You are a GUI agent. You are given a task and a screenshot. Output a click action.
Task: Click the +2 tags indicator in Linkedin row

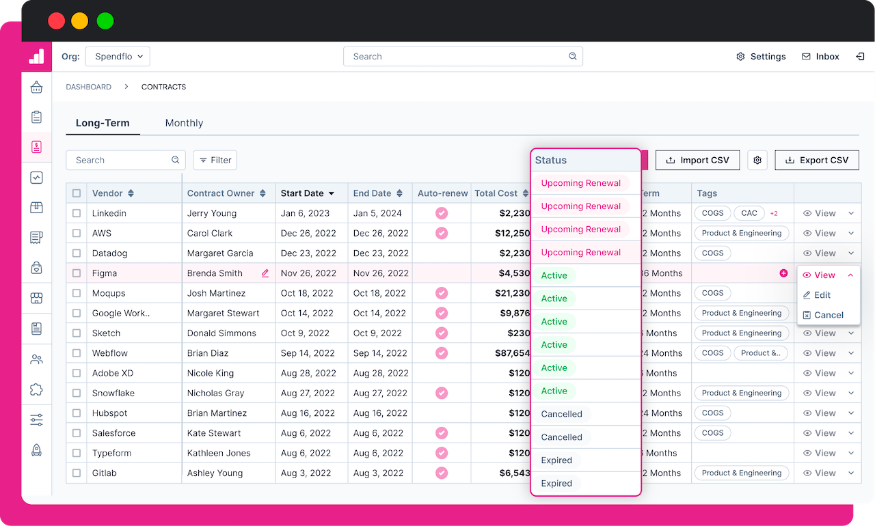774,213
